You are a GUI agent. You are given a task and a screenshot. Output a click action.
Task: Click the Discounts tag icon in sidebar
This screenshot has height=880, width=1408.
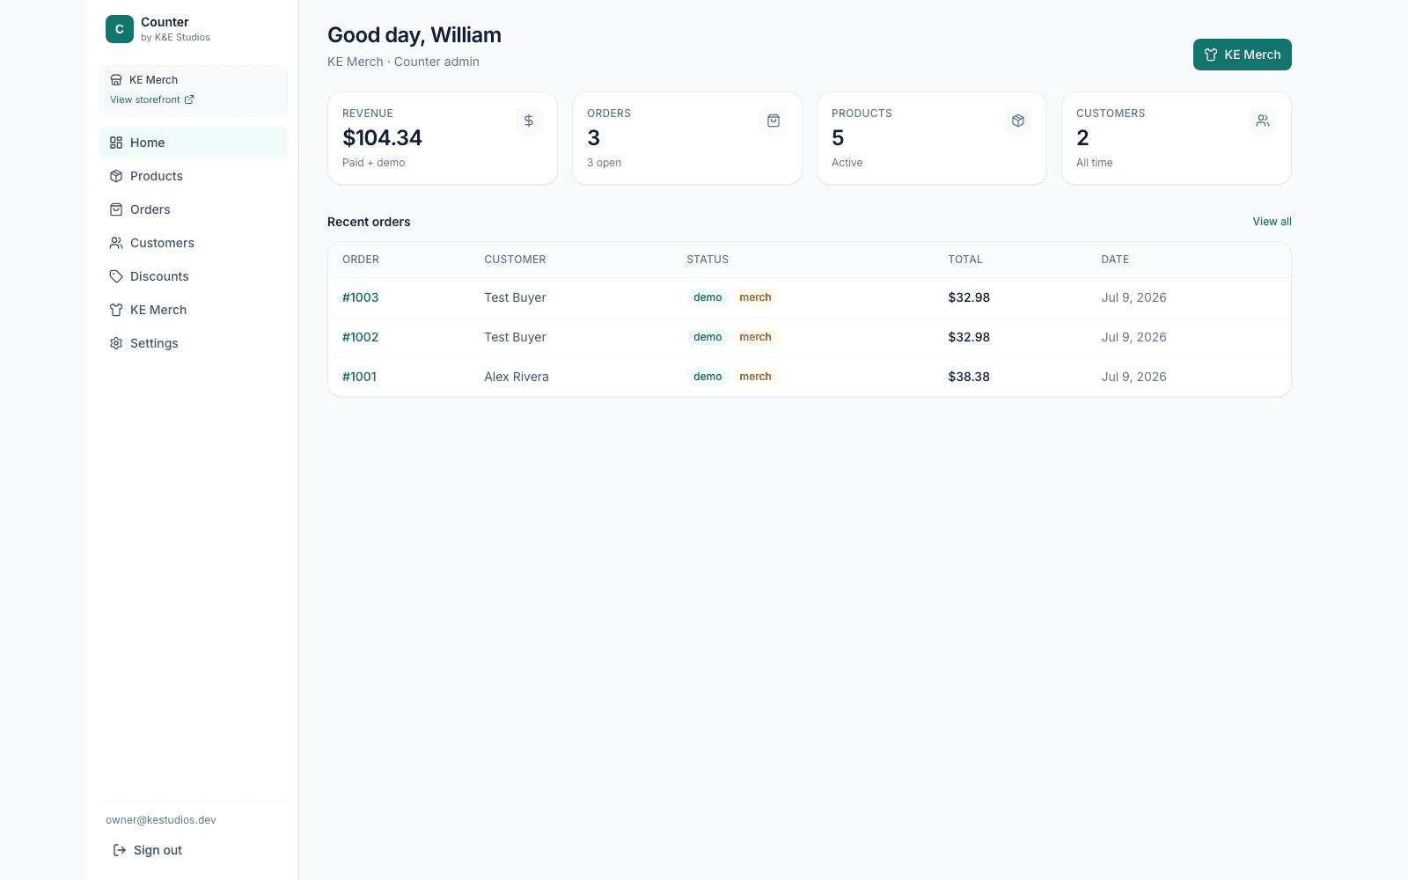[116, 276]
